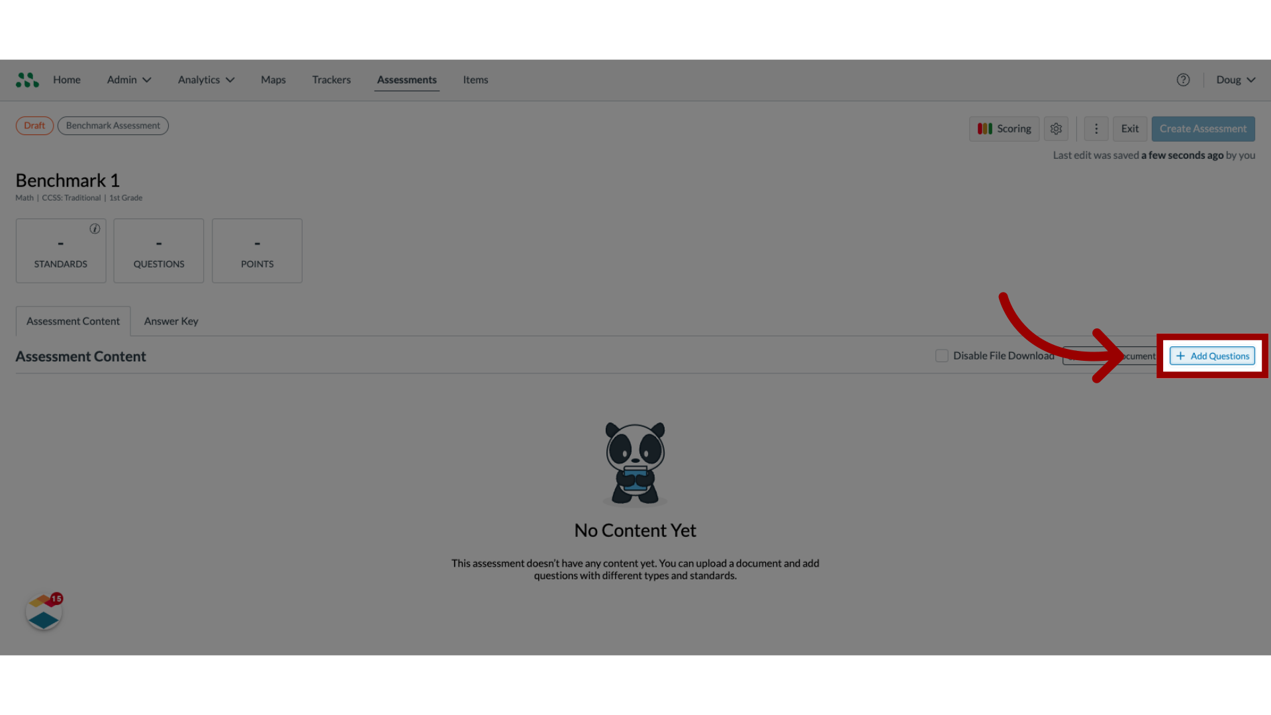Select the Draft status badge
1271x715 pixels.
click(34, 125)
